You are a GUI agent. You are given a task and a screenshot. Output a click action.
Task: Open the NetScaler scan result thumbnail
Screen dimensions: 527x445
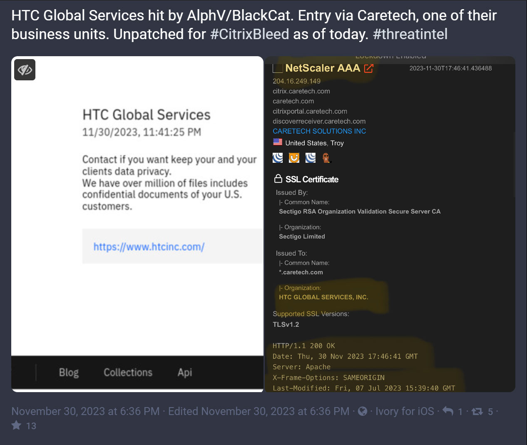390,224
